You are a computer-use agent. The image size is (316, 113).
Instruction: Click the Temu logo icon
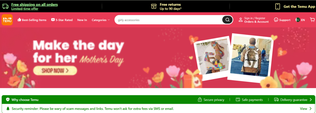[7, 20]
